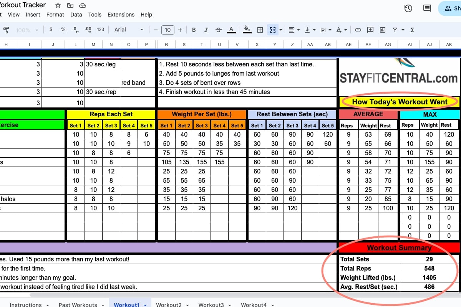This screenshot has width=461, height=307.
Task: Toggle strikethrough formatting
Action: [219, 30]
